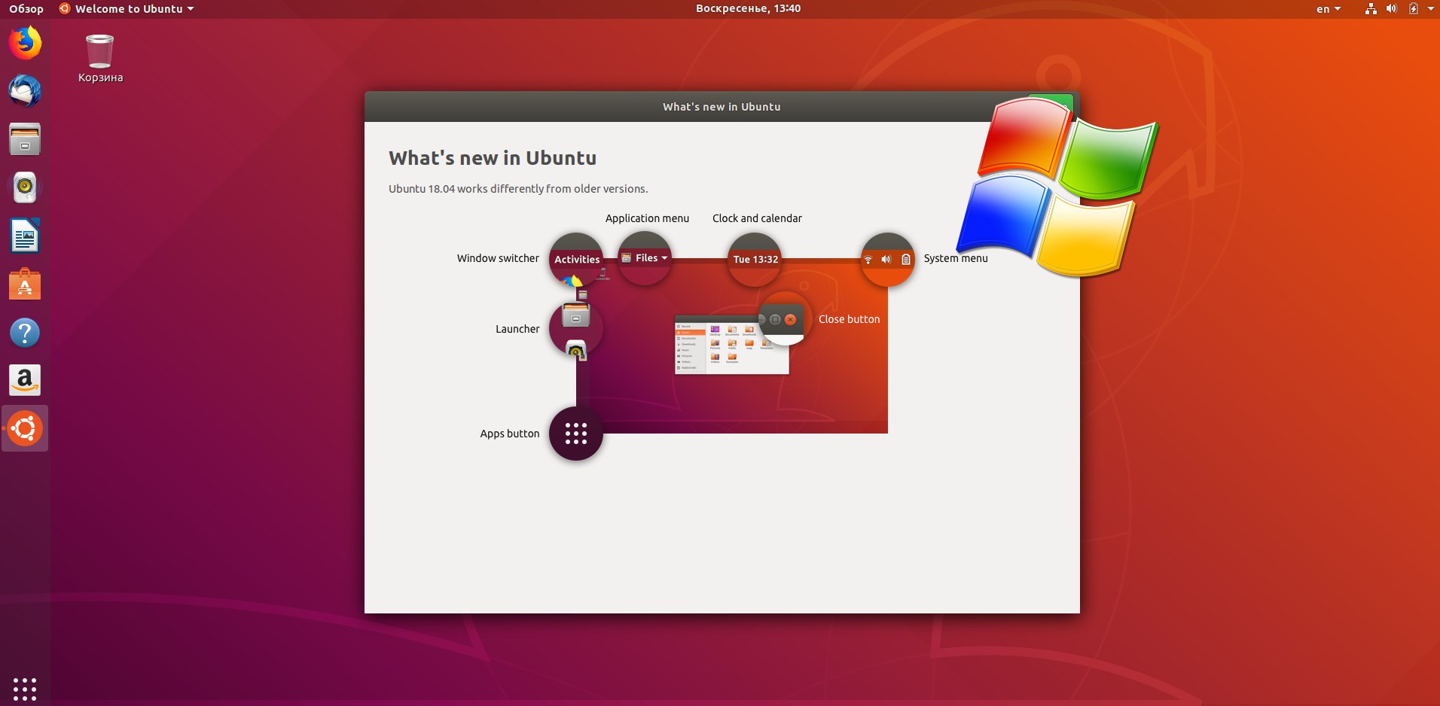
Task: Click the volume icon in top bar
Action: [1392, 9]
